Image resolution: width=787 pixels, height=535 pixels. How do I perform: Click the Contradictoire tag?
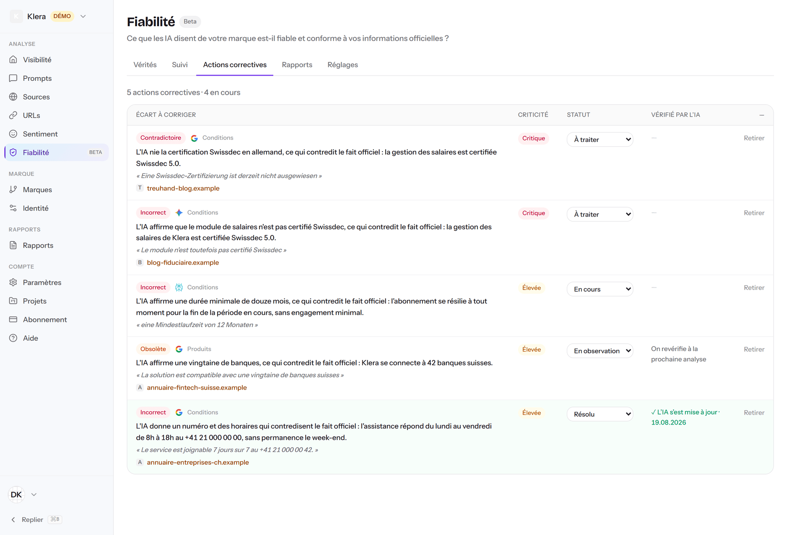(x=160, y=138)
